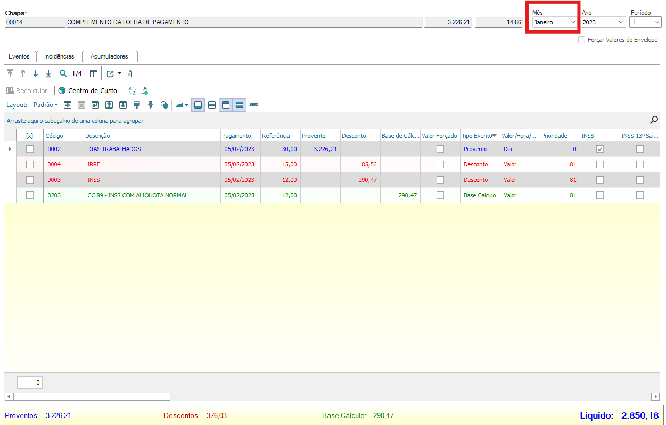This screenshot has width=666, height=425.
Task: Check the IRRF row selection box
Action: [x=30, y=164]
